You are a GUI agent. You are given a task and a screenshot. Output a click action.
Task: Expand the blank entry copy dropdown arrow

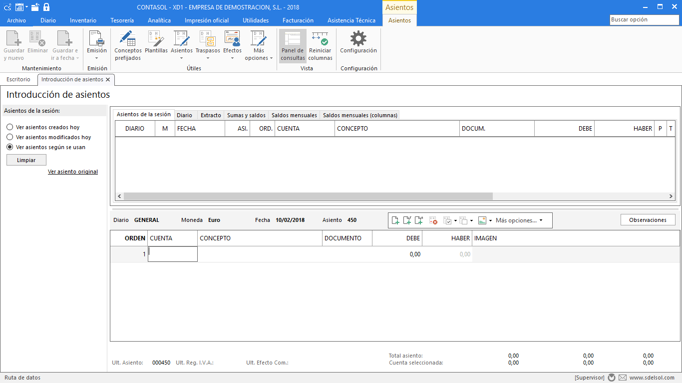point(471,220)
